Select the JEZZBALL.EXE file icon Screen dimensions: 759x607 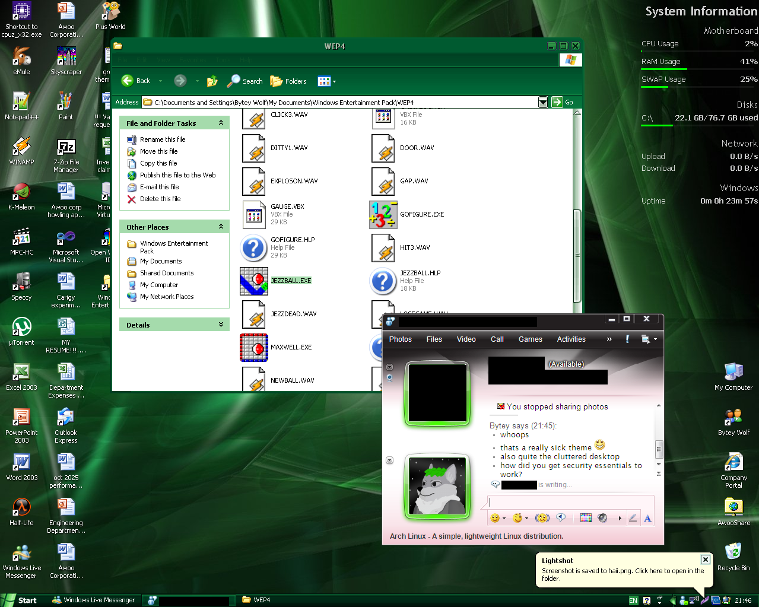coord(254,281)
